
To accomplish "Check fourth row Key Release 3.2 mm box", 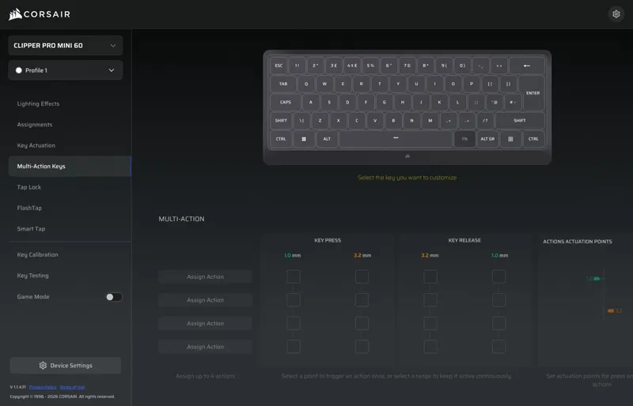I will tap(430, 347).
